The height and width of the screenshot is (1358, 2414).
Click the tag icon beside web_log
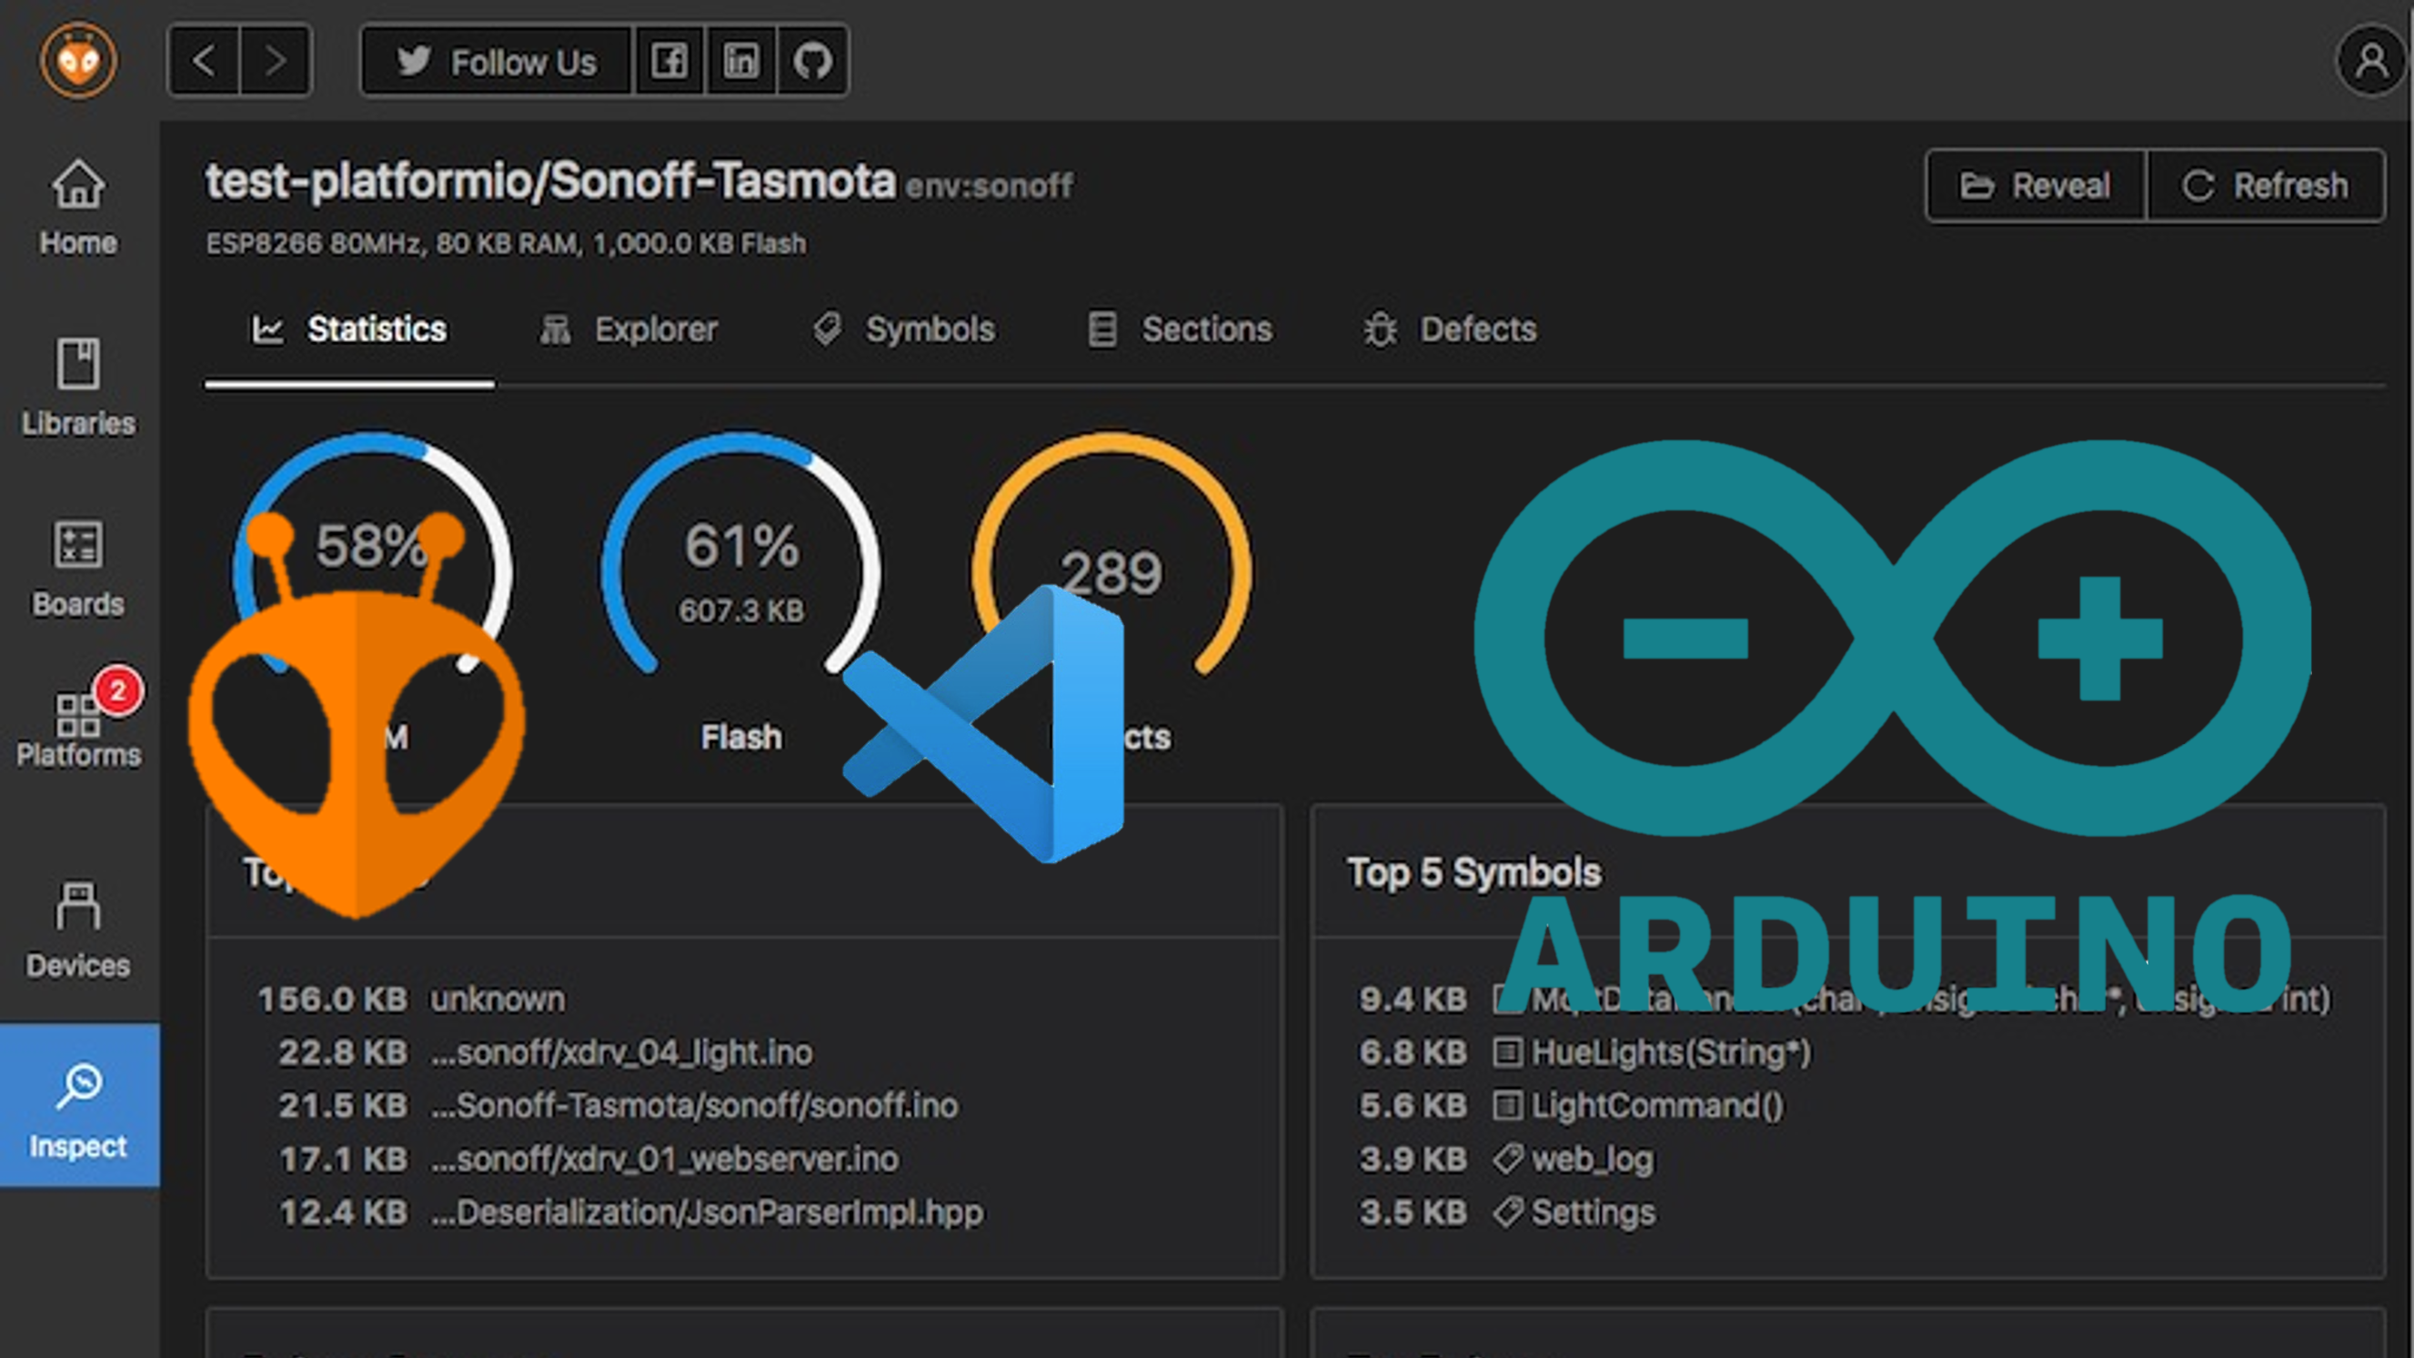(1508, 1160)
